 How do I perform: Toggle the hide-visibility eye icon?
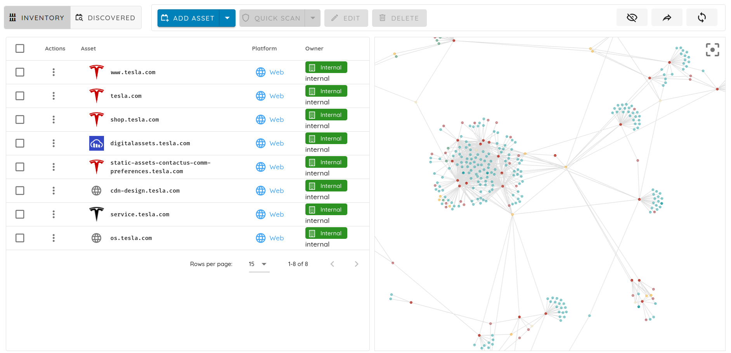[x=632, y=17]
